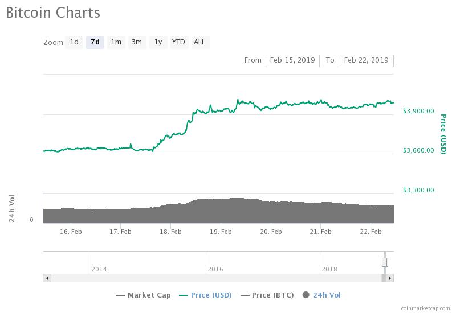
Task: Click the 2016 navigator label
Action: pos(215,269)
